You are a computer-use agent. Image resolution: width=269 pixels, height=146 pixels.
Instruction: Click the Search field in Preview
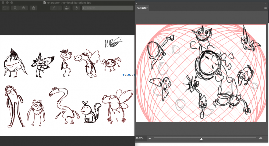[x=108, y=8]
